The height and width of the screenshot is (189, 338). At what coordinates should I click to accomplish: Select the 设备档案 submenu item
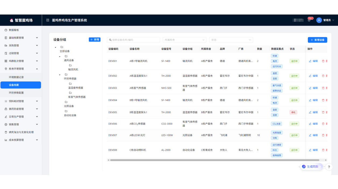click(21, 85)
